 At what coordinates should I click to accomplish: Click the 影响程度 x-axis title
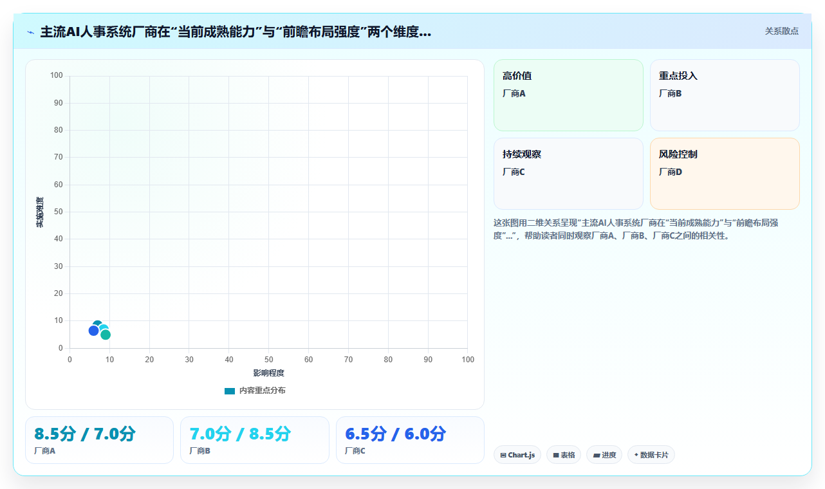268,373
